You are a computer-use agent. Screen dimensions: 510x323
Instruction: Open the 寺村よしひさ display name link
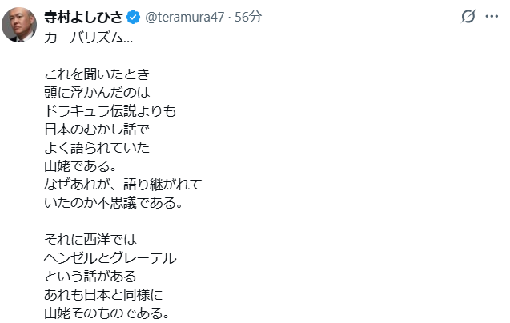83,17
